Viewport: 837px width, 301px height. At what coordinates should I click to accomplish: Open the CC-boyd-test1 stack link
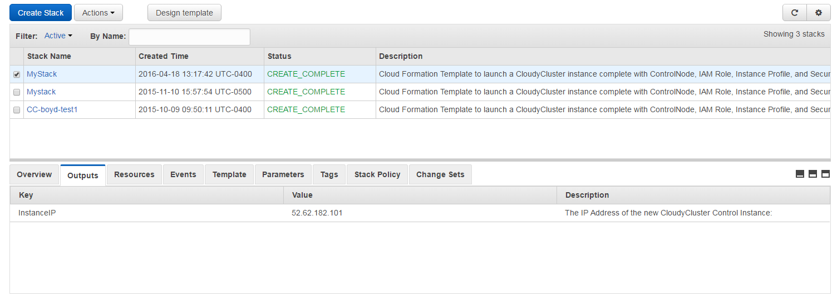(x=52, y=110)
